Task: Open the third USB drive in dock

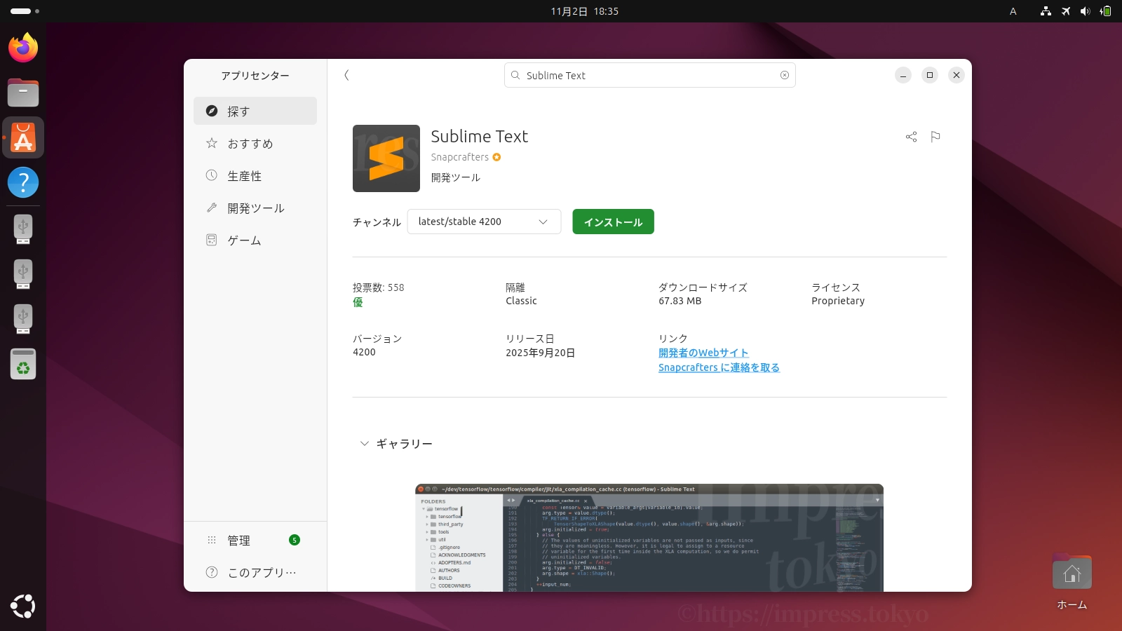Action: (x=23, y=318)
